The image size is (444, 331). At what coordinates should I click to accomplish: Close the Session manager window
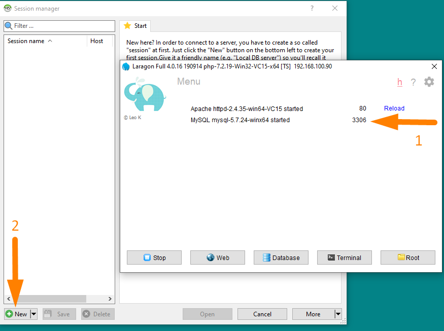tap(335, 8)
